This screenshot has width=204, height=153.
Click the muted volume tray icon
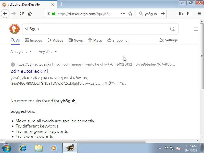pyautogui.click(x=178, y=148)
